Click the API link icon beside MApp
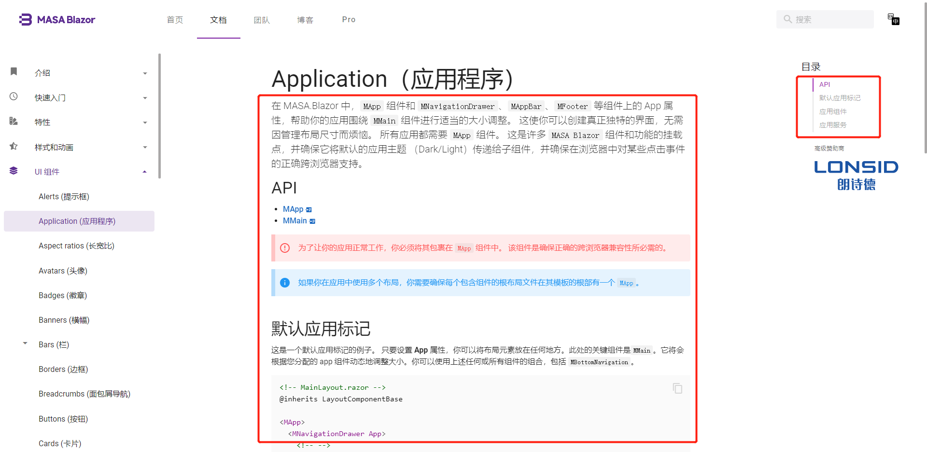Image resolution: width=927 pixels, height=452 pixels. [309, 209]
